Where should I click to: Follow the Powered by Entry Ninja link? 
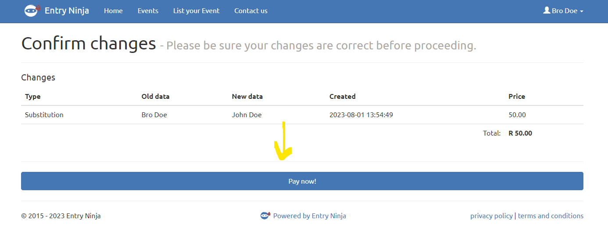[309, 216]
